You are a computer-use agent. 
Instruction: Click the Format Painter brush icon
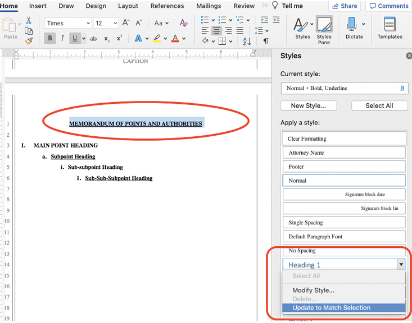coord(29,40)
